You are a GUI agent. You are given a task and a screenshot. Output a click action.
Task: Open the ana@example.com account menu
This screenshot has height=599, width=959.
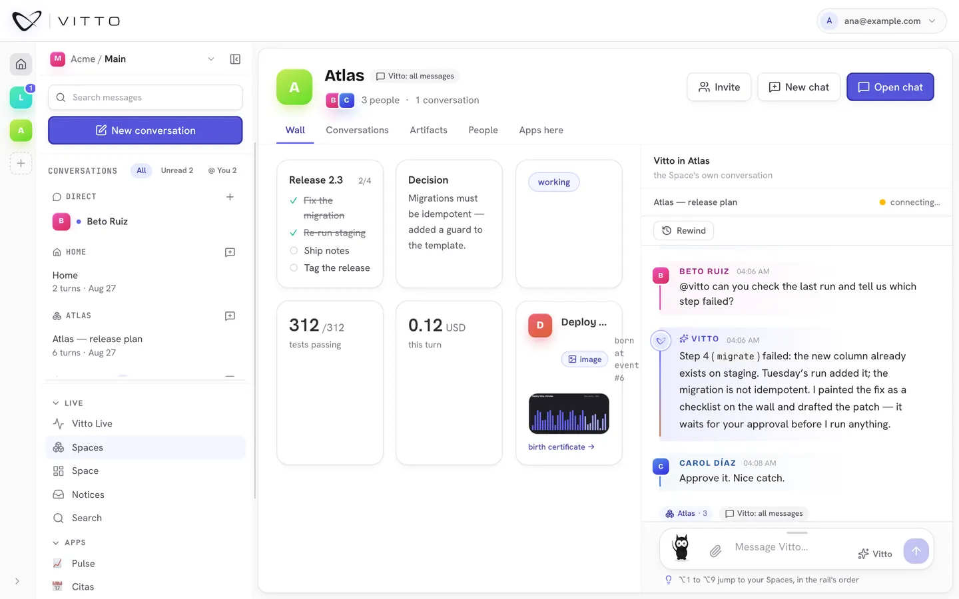pos(881,21)
